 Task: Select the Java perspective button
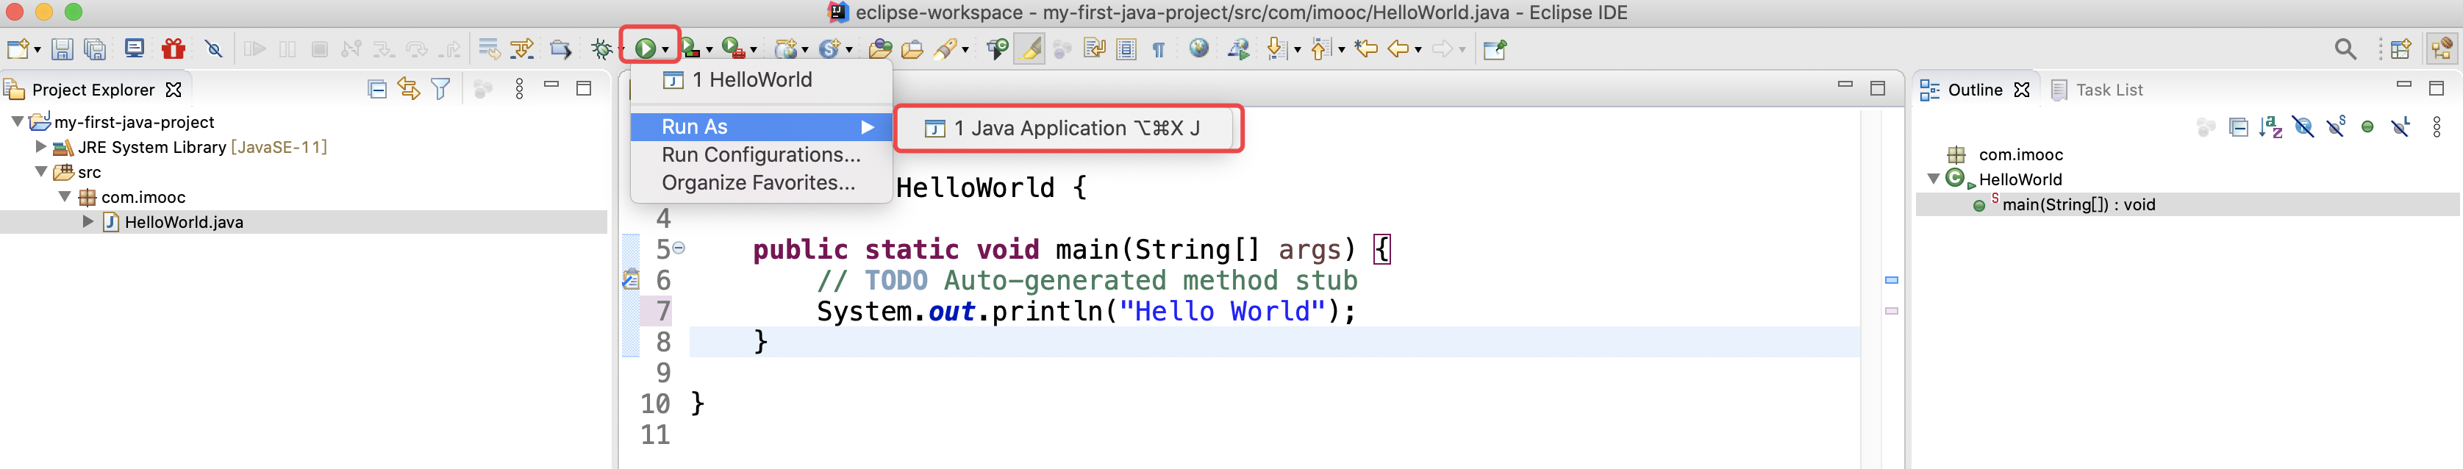click(2442, 49)
